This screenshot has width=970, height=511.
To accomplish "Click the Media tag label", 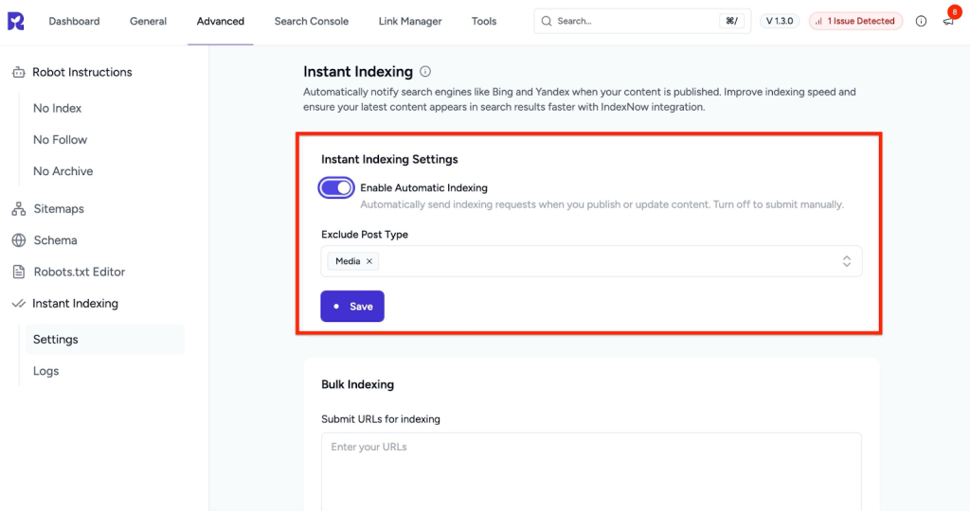I will [x=348, y=261].
